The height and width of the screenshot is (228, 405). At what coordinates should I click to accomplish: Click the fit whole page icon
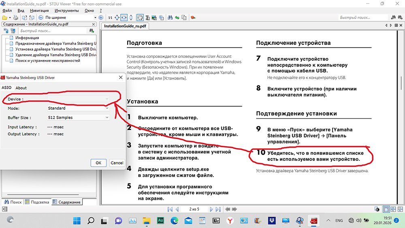pos(117,17)
